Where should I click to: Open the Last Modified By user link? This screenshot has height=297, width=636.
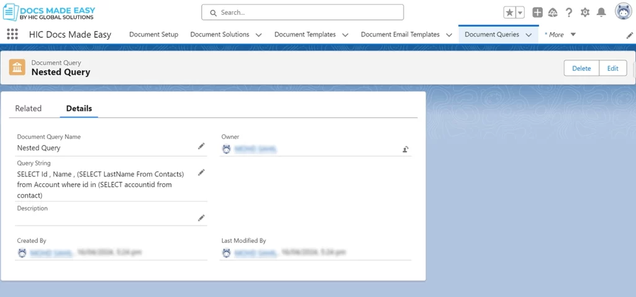[x=255, y=253]
